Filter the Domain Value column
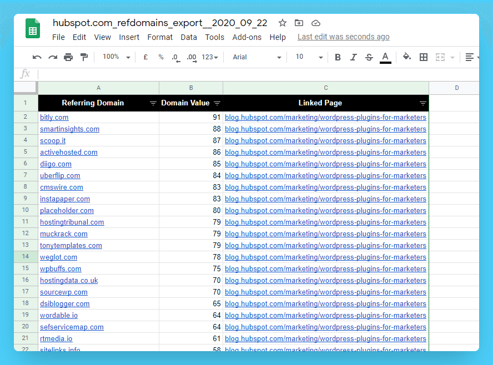493x365 pixels. [x=217, y=103]
